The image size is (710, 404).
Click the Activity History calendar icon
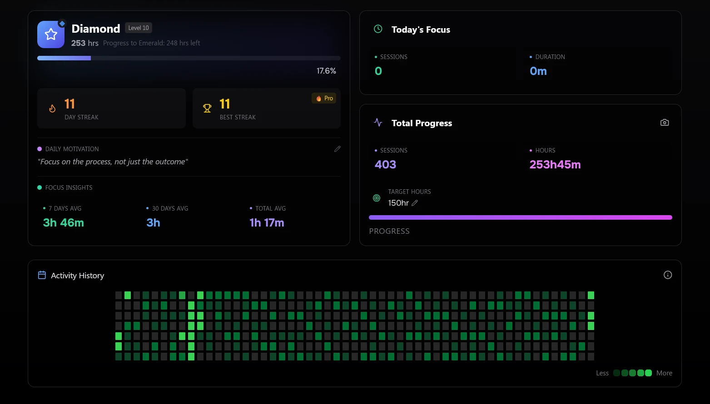(42, 275)
